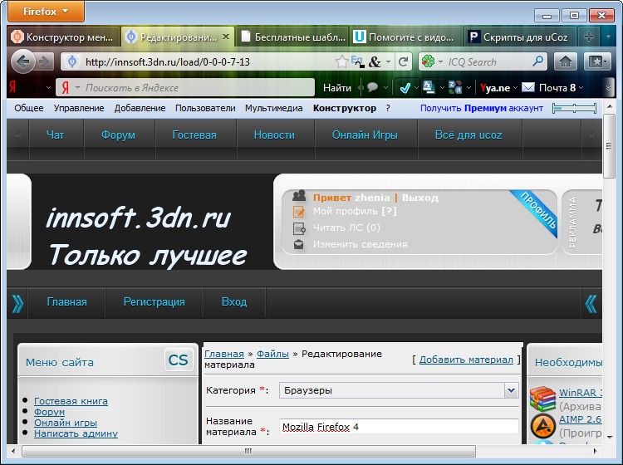Screen dimensions: 623x465
Task: Click the Yandex Я logo on toolbar
Action: coord(13,87)
